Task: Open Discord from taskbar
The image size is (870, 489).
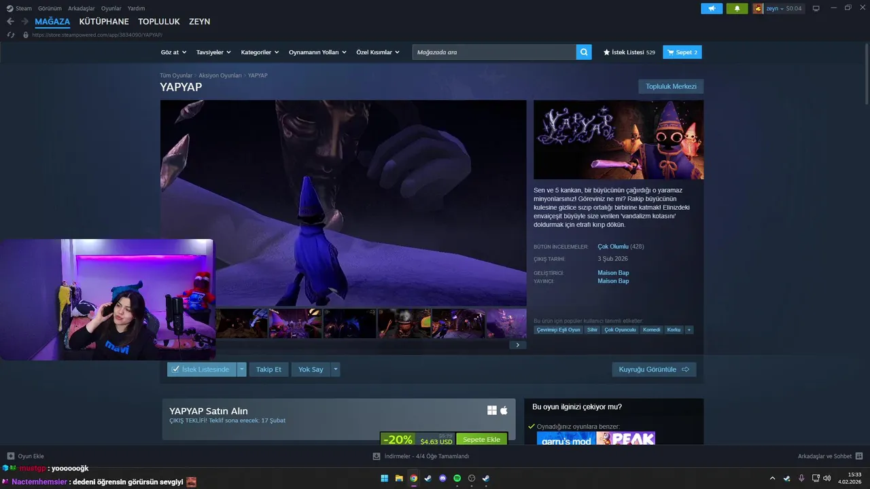Action: (x=442, y=478)
